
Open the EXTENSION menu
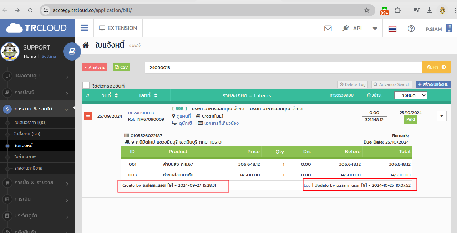118,28
